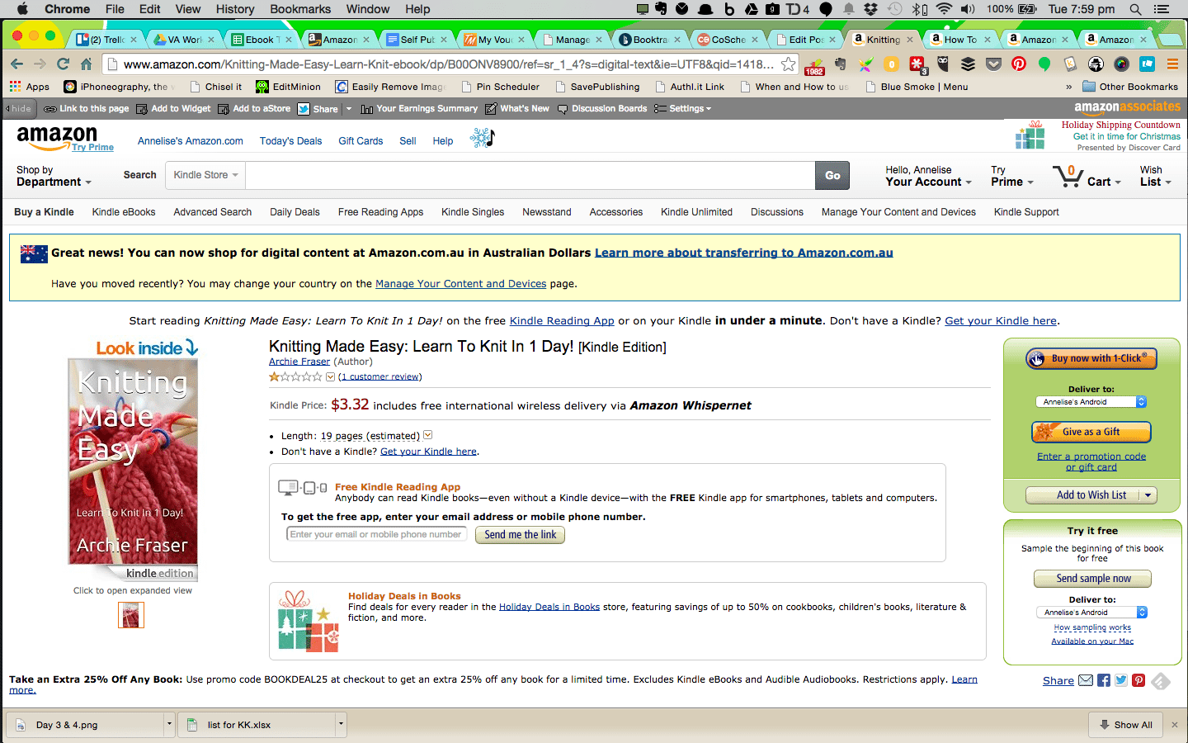Reload the page
Screen dimensions: 1188x743
(63, 64)
